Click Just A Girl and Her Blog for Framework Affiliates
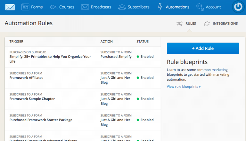The height and width of the screenshot is (141, 246). click(115, 80)
